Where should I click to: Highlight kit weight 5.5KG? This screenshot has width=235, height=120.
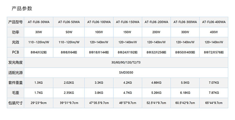click(185, 83)
